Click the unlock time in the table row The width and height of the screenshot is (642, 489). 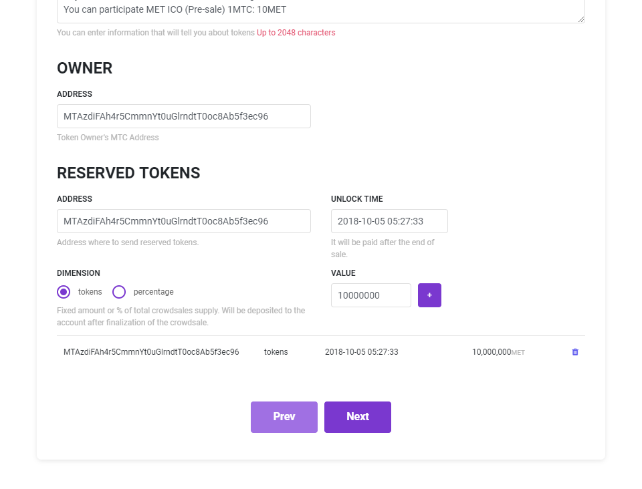coord(361,352)
